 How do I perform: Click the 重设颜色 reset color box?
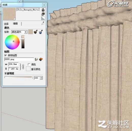[x=28, y=69]
